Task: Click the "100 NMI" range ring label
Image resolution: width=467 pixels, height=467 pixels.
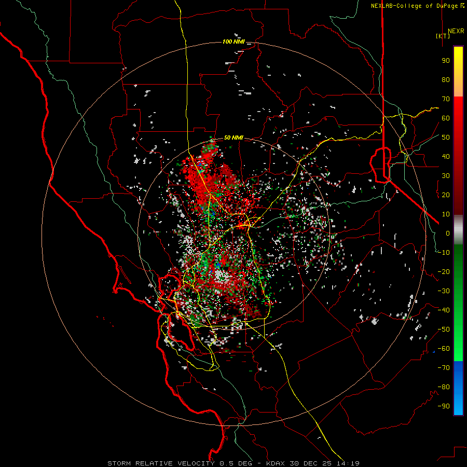Action: pos(233,42)
